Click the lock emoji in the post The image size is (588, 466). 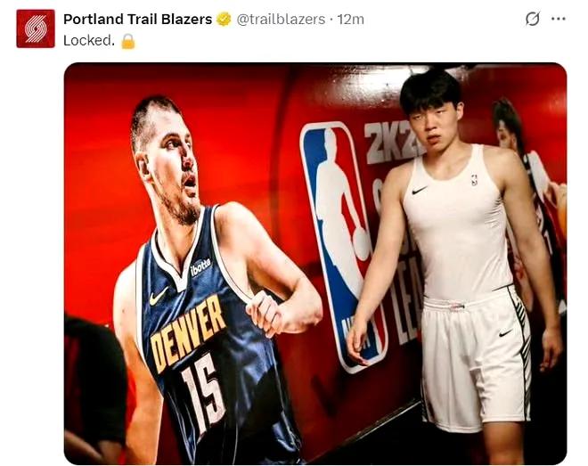click(x=128, y=41)
